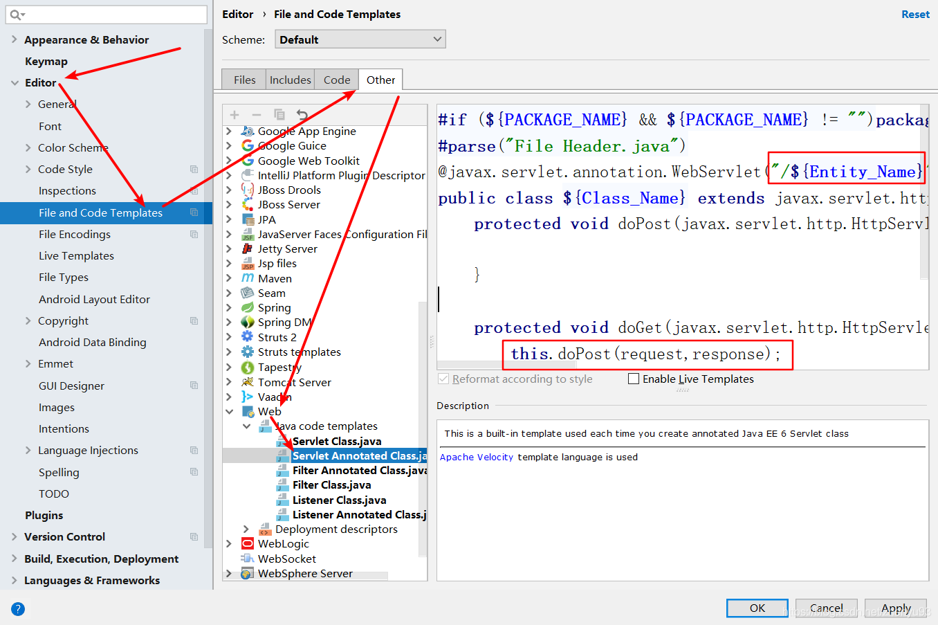Screen dimensions: 938x625
Task: Expand the General subsection
Action: (x=28, y=104)
